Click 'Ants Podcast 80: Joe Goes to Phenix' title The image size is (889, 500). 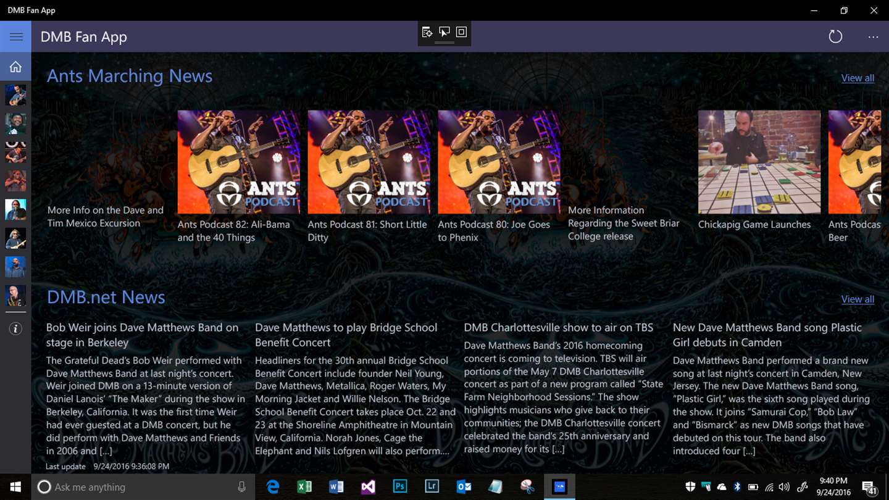click(x=494, y=231)
